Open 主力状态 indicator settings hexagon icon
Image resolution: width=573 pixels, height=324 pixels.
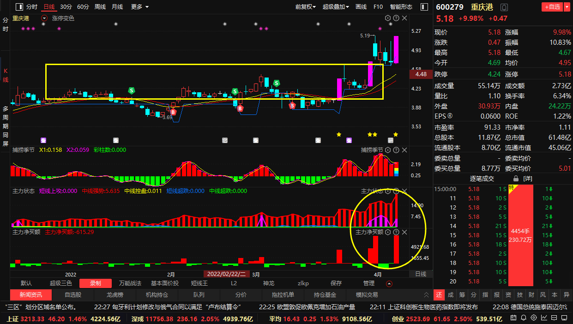click(x=388, y=191)
